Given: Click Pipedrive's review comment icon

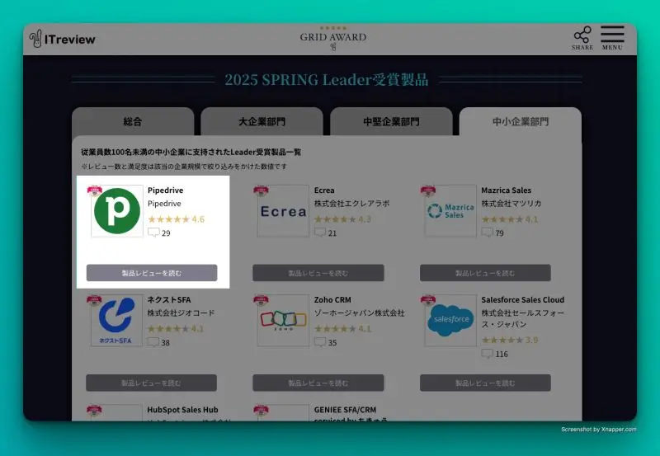Looking at the screenshot, I should click(153, 233).
